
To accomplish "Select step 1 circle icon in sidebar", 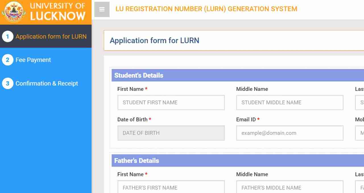I will 8,36.
